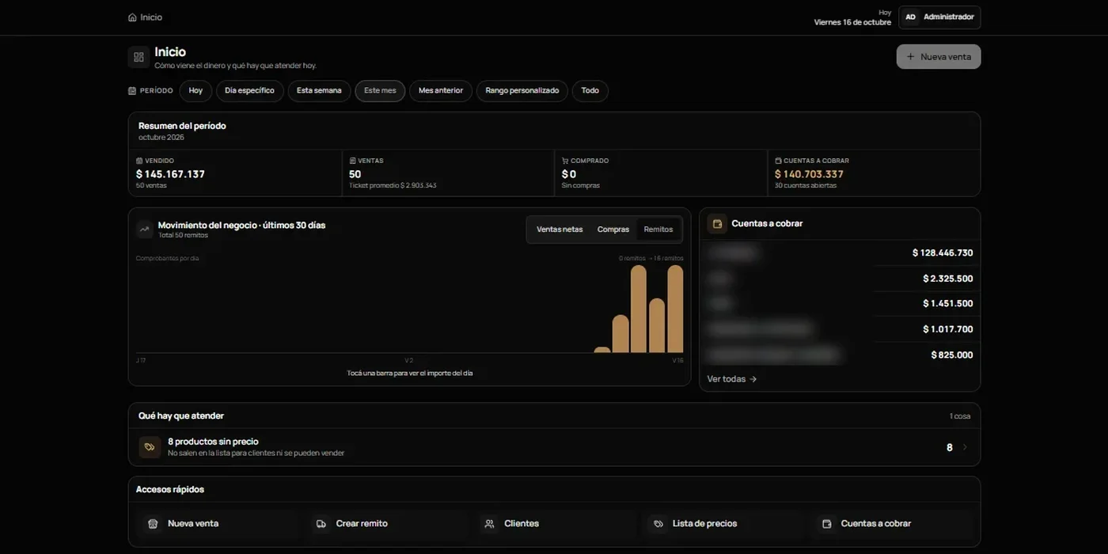Open the Día específico date picker
This screenshot has width=1108, height=554.
click(249, 91)
